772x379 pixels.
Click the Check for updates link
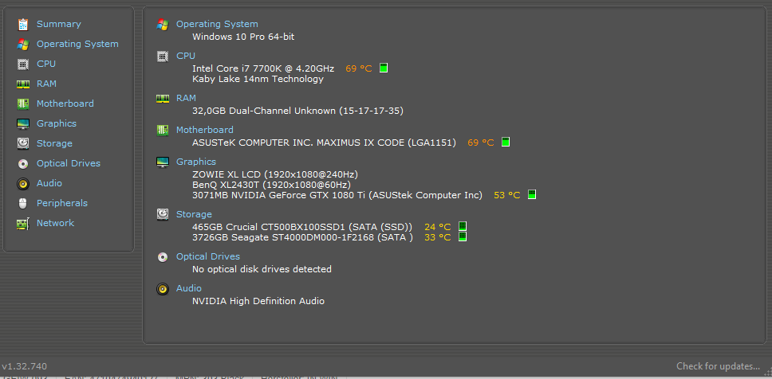(x=718, y=366)
